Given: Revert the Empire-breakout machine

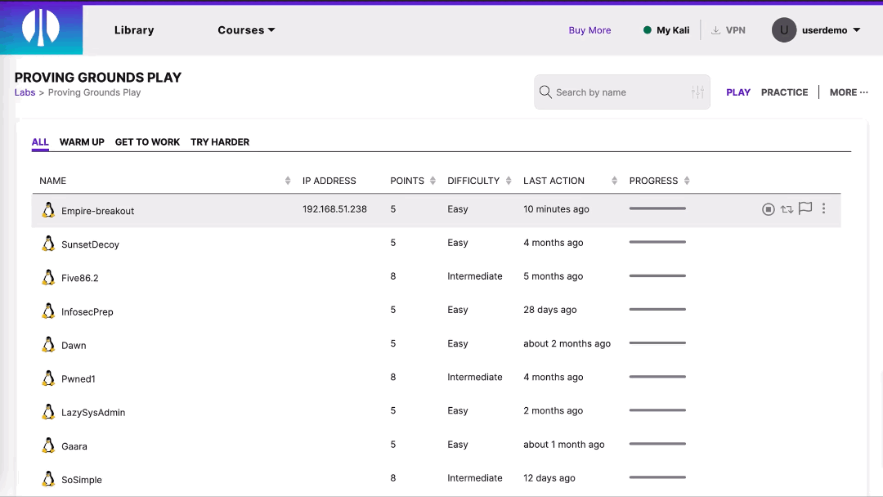Looking at the screenshot, I should 787,208.
